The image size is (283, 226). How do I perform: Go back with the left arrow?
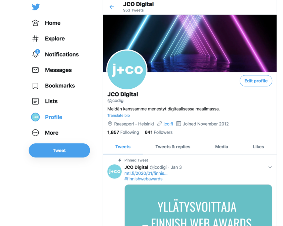pos(112,7)
